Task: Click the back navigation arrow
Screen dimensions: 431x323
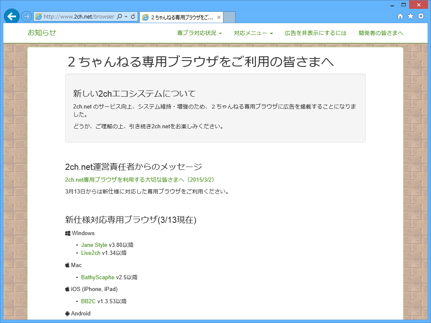Action: pos(11,16)
